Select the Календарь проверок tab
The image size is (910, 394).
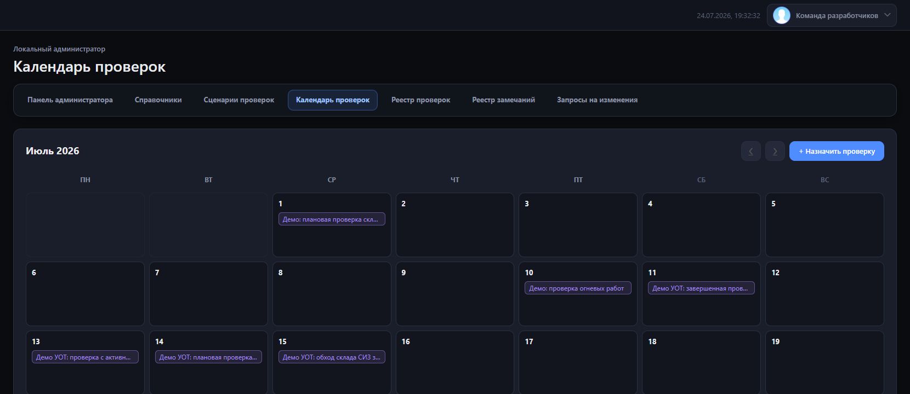[x=333, y=100]
